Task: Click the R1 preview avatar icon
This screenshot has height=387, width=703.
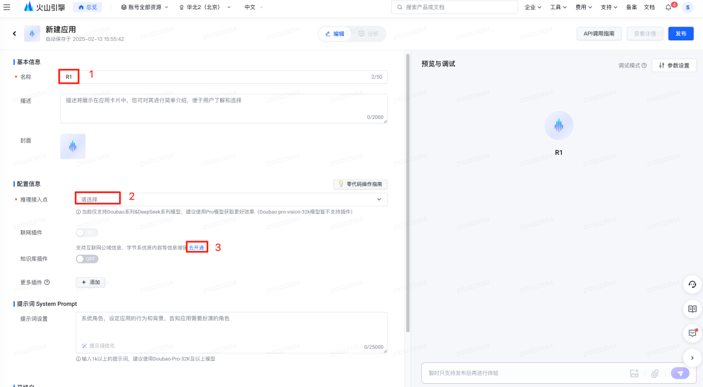Action: point(558,126)
